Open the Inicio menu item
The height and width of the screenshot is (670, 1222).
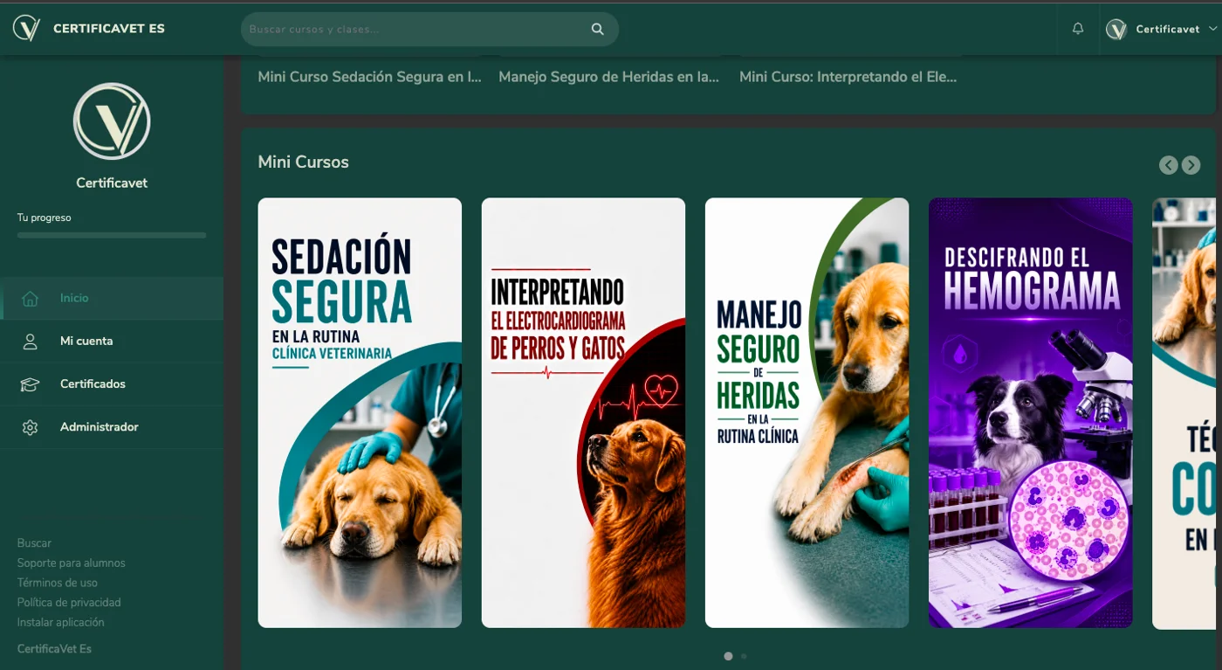tap(112, 299)
